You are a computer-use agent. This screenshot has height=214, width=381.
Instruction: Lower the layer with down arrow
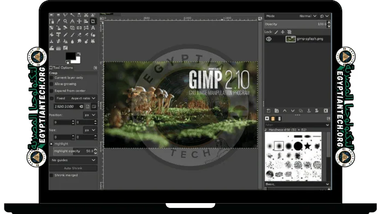[293, 111]
